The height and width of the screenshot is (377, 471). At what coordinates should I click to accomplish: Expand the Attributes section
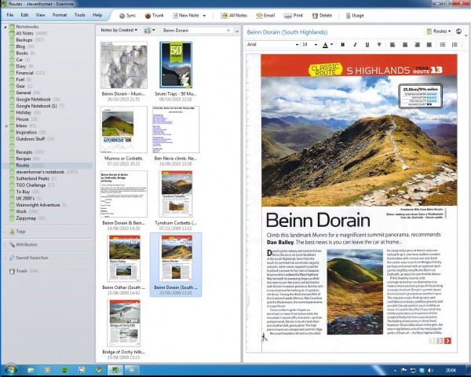(5, 245)
